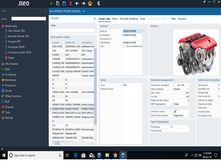Open the Personal conditions tab
Screen dimensions: 221x166
(129, 19)
